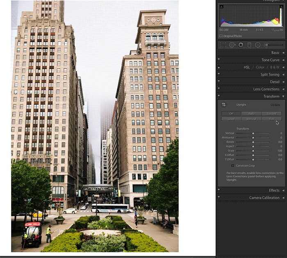Select the Graduated Filter tool
The image size is (287, 258).
click(x=249, y=45)
